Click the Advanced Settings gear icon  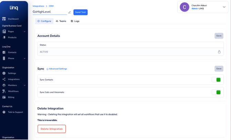48,69
